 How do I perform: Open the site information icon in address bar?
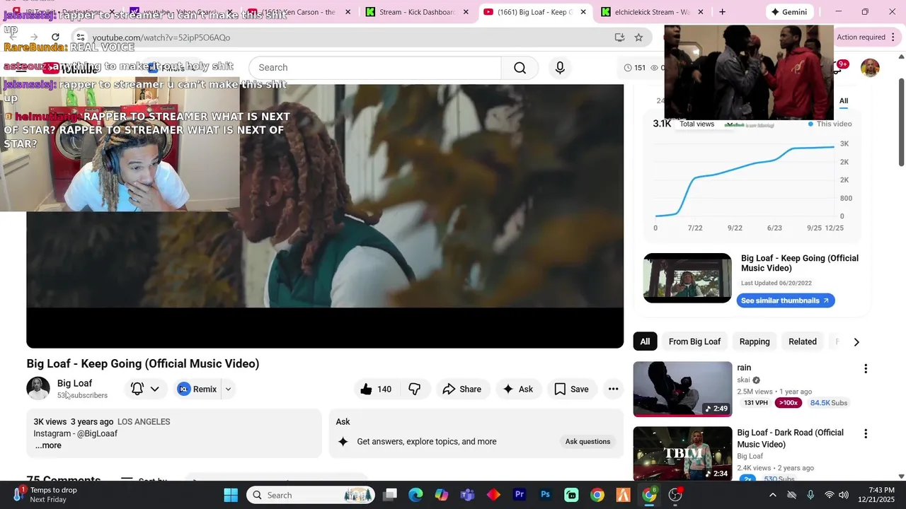click(81, 37)
